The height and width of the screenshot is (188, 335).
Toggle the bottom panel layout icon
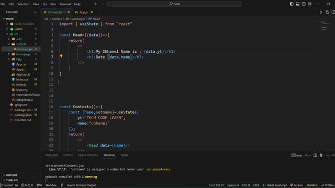(297, 4)
